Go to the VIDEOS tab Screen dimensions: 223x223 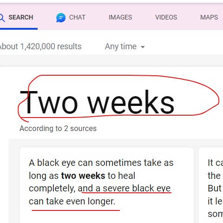click(x=166, y=17)
